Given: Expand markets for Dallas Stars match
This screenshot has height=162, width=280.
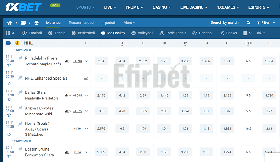Looking at the screenshot, I should click(x=86, y=96).
